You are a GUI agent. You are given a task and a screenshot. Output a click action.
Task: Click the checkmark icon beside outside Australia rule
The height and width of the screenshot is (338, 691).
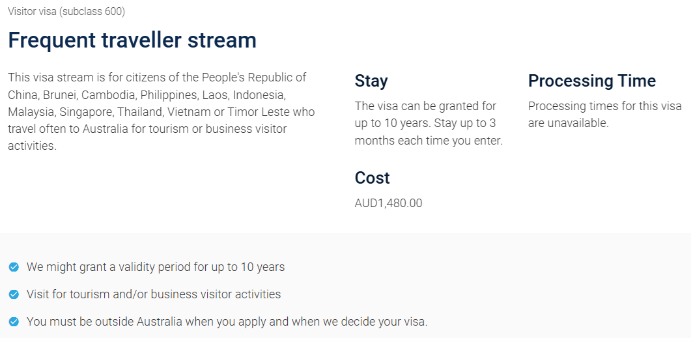14,322
